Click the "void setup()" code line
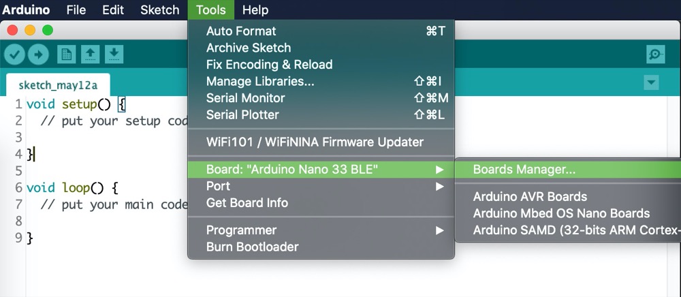681x297 pixels. click(x=76, y=105)
